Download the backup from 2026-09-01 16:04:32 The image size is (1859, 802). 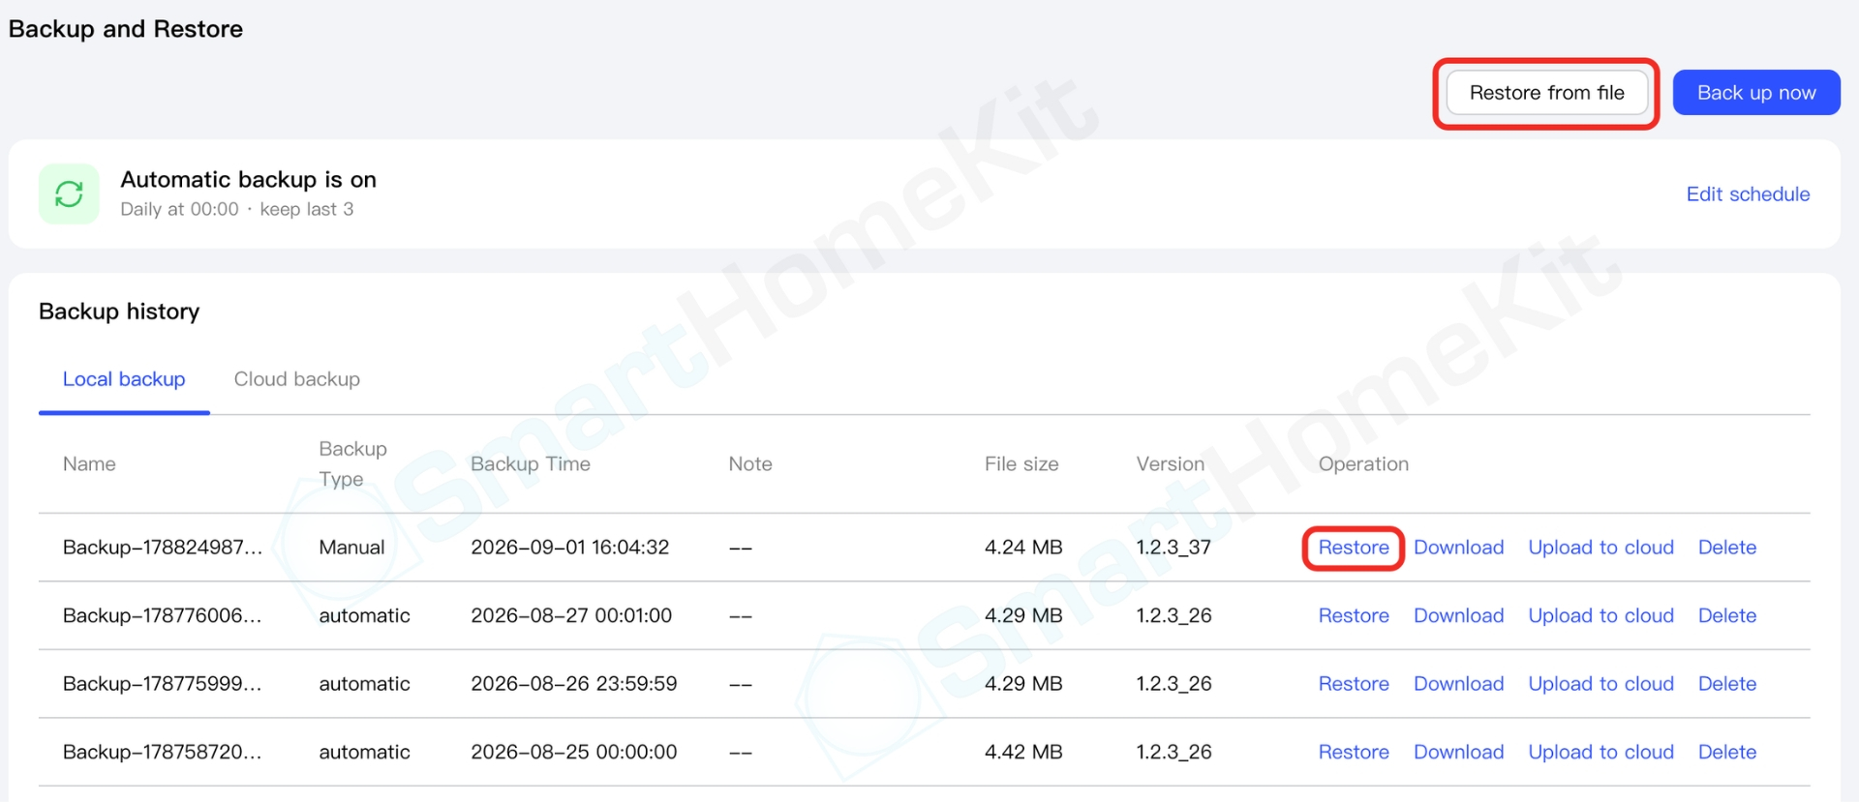(1458, 548)
